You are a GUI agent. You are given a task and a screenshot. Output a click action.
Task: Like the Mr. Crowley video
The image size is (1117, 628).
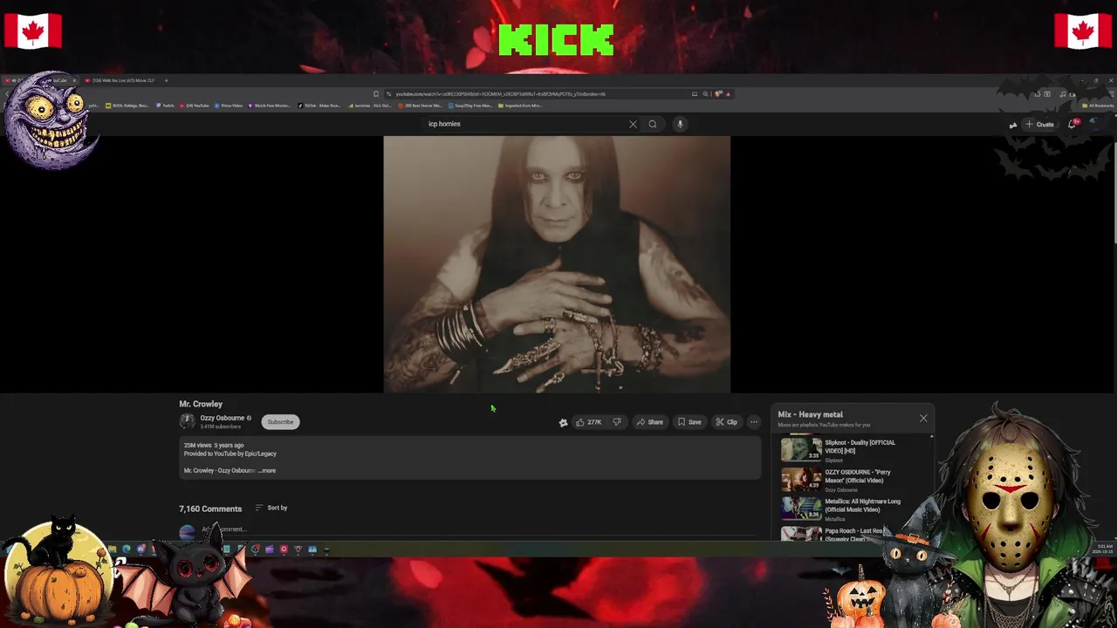[x=588, y=422]
